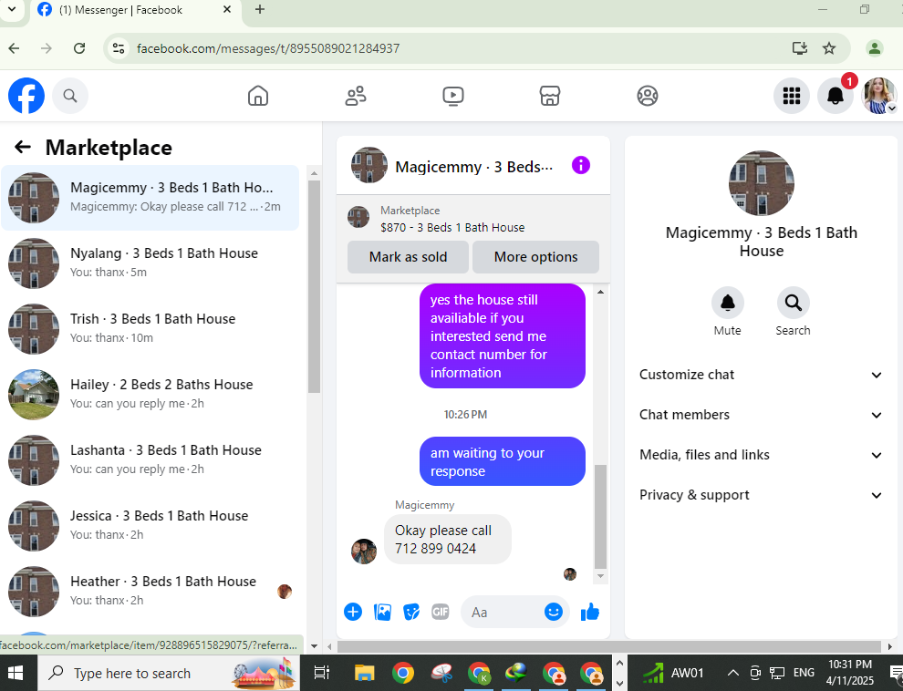Click the browser reload icon
The width and height of the screenshot is (903, 691).
[79, 48]
